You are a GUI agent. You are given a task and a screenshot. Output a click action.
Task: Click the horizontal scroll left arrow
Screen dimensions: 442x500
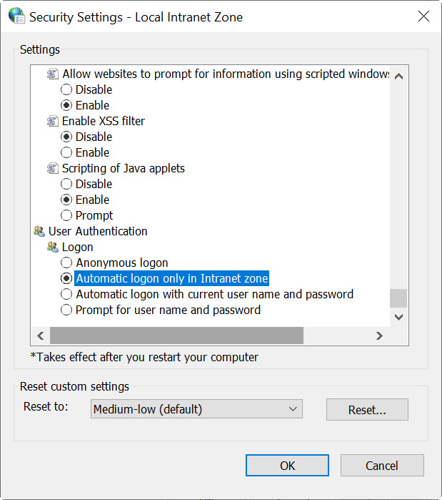point(41,335)
